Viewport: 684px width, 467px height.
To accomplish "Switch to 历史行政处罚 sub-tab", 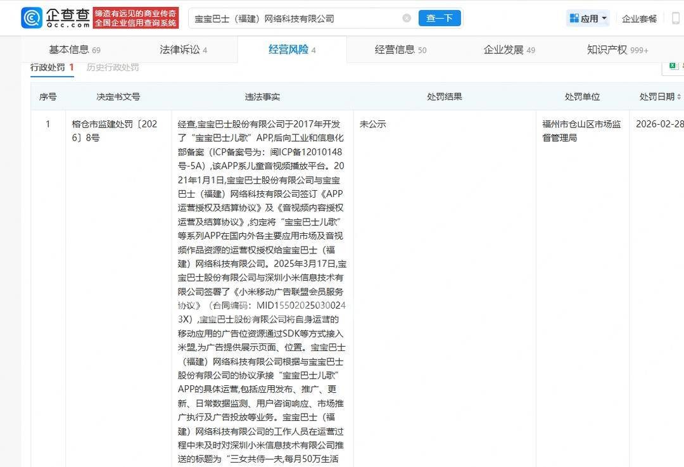I will coord(113,67).
